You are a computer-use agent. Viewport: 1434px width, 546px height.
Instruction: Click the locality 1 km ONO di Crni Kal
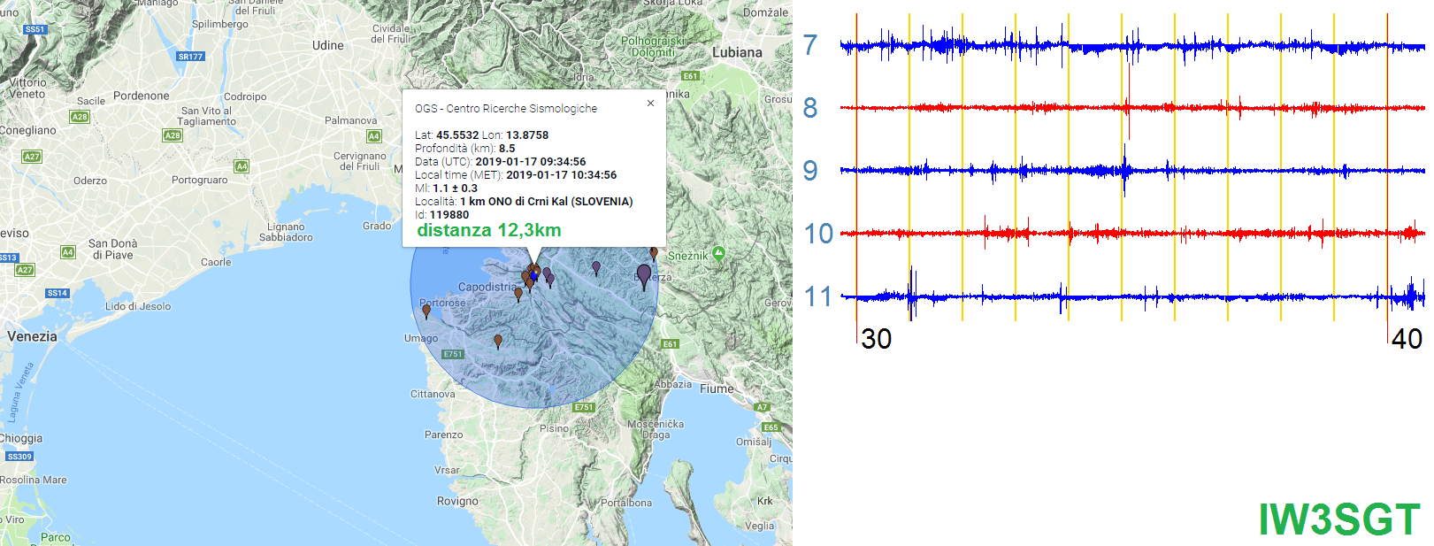[514, 202]
